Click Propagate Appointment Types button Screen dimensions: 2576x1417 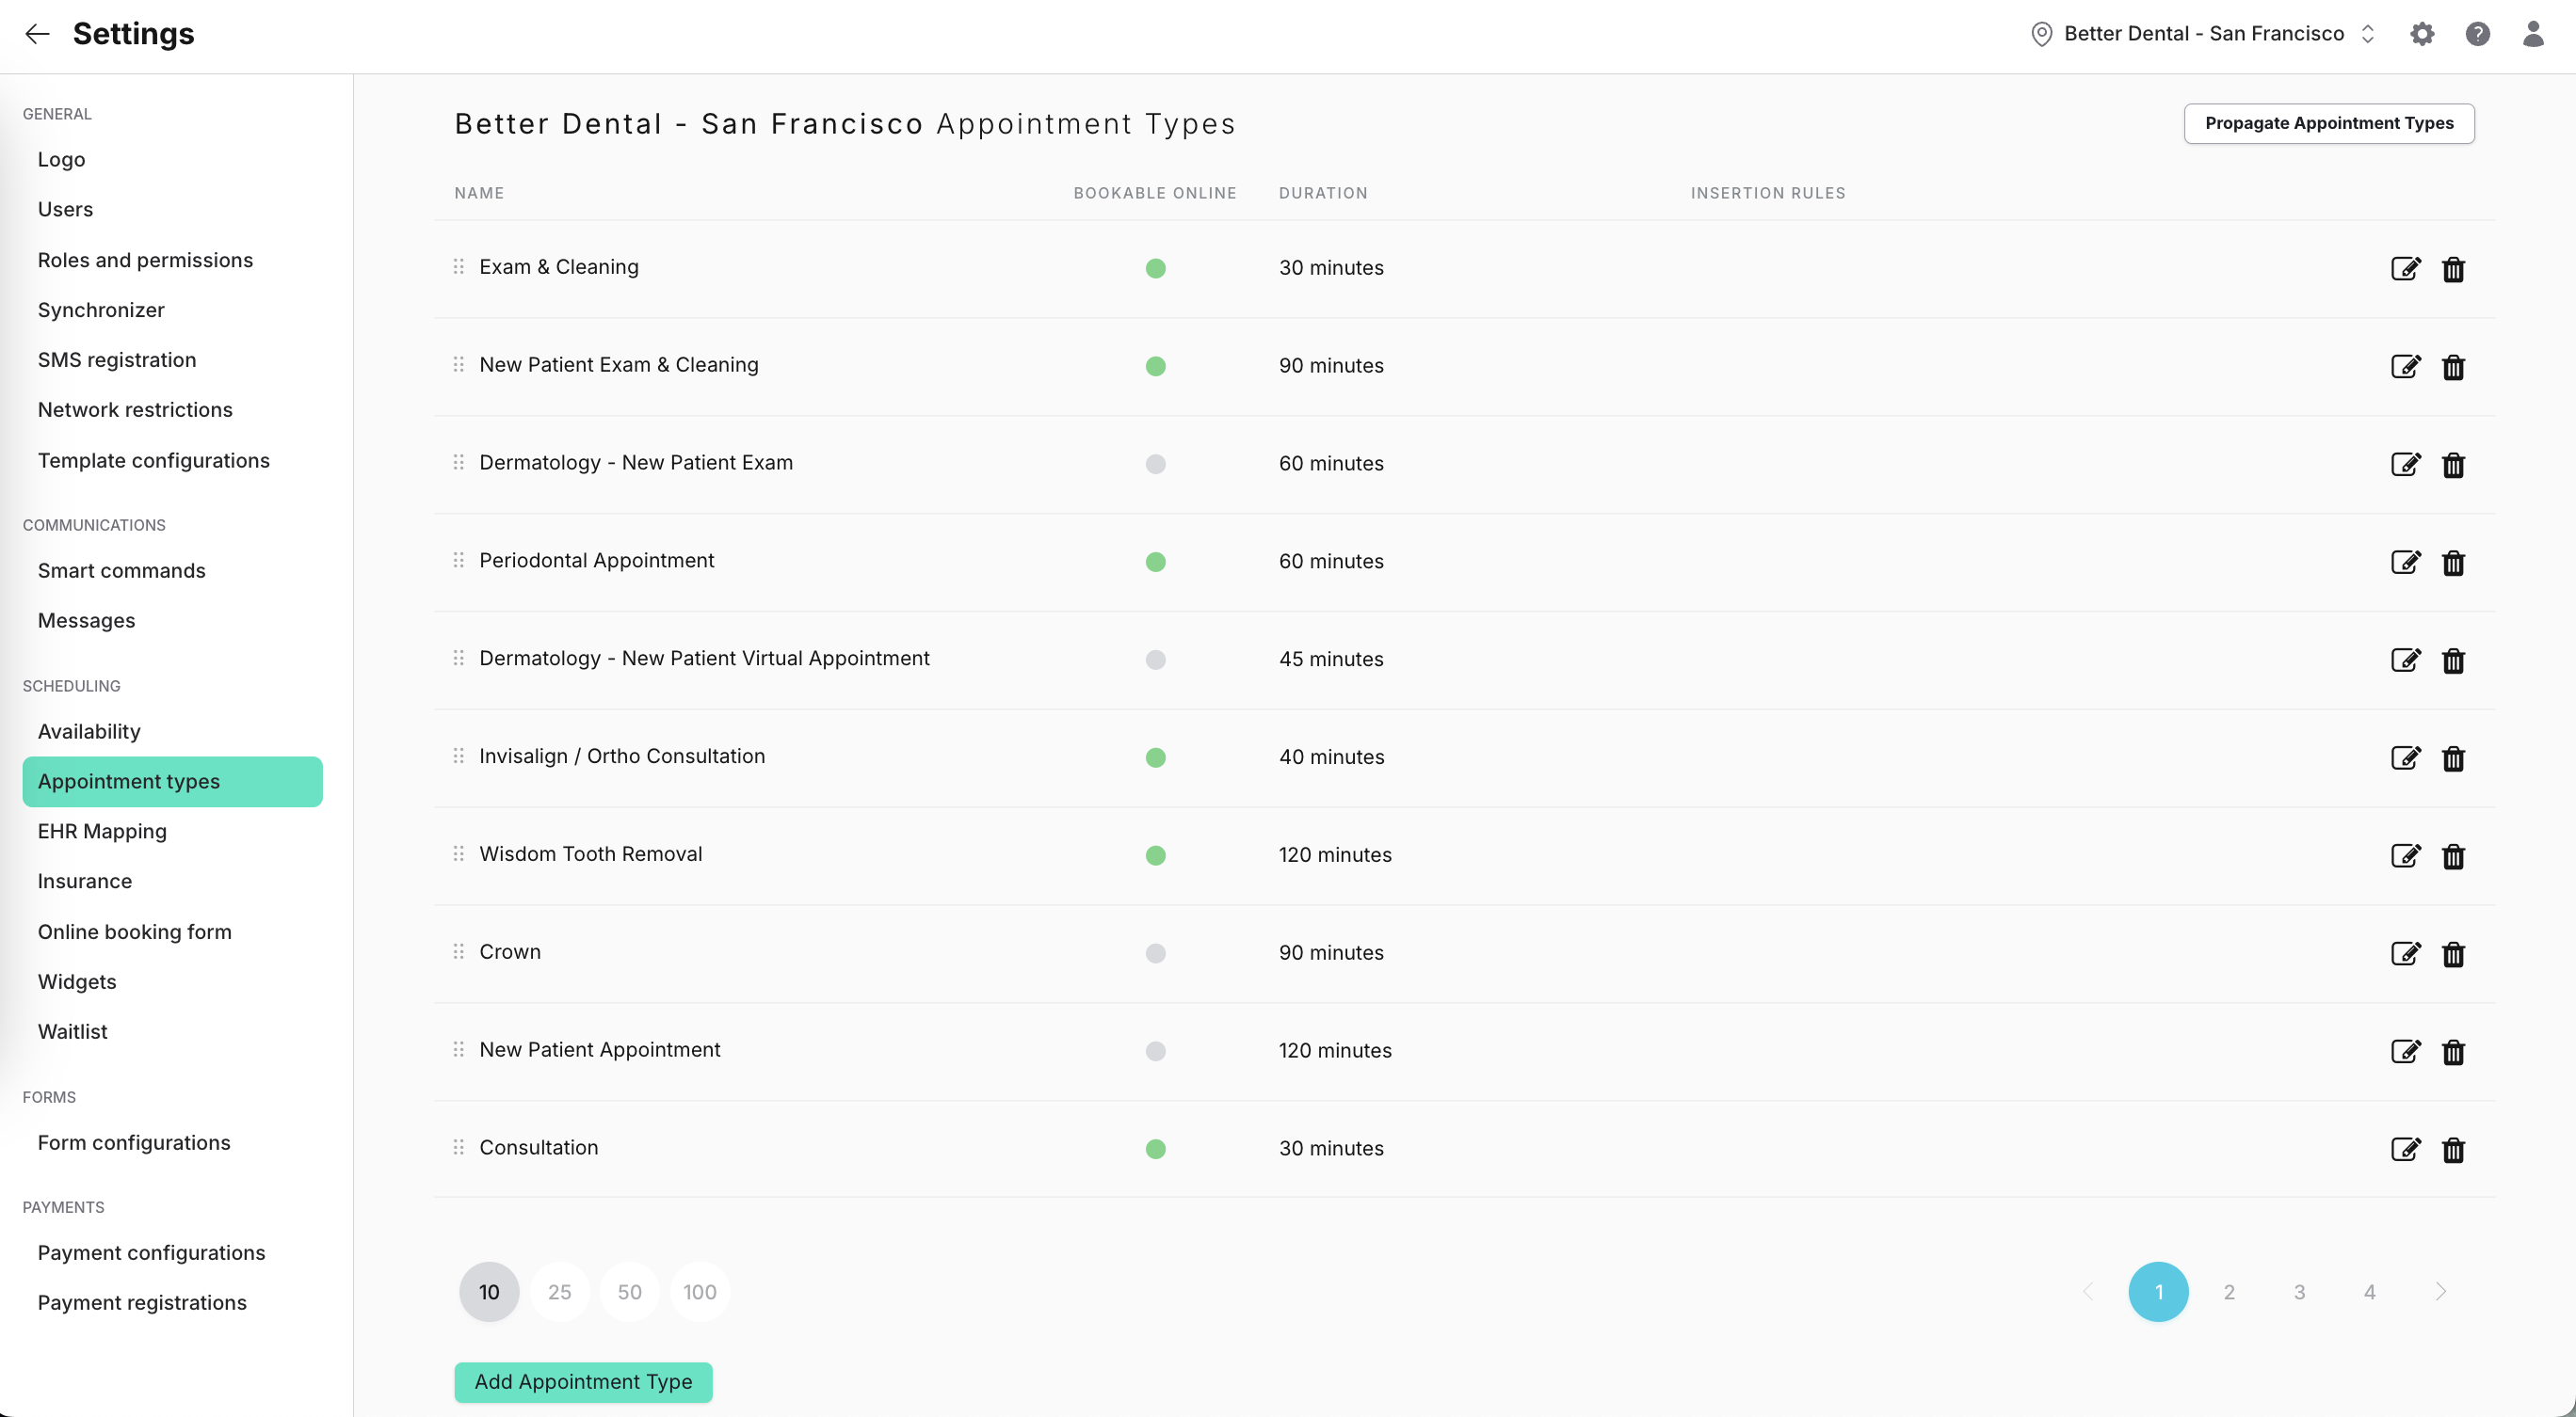(x=2329, y=123)
